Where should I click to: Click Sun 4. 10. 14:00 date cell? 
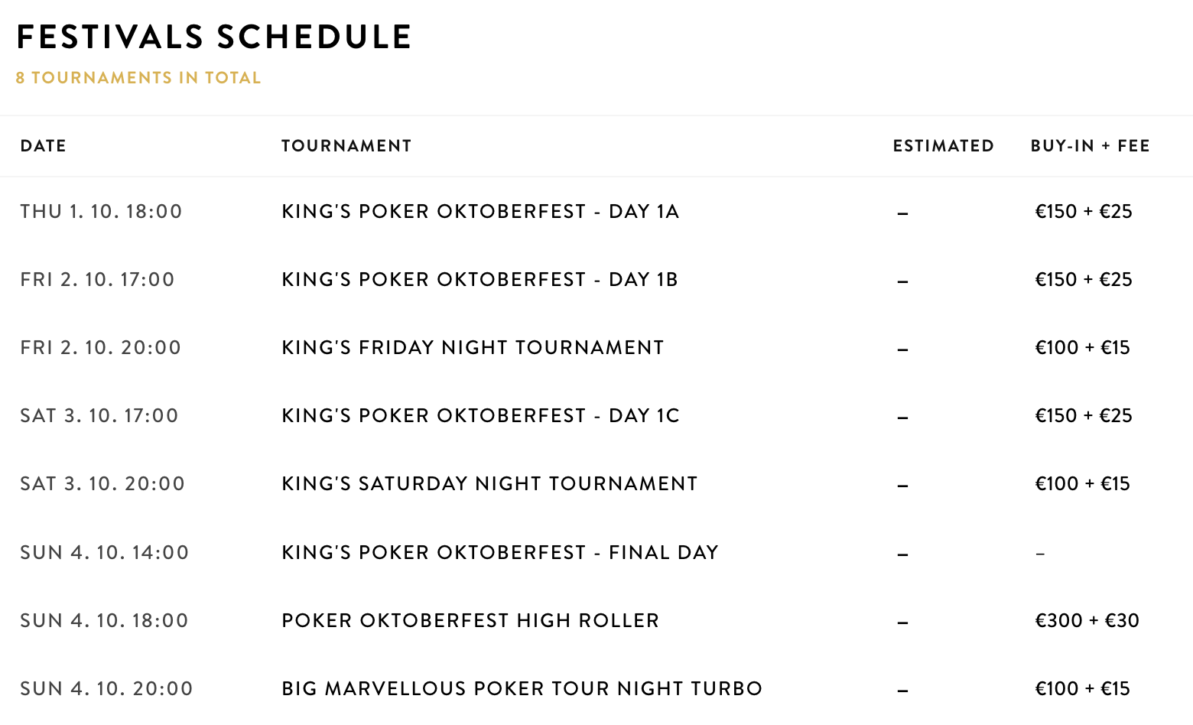click(x=104, y=553)
